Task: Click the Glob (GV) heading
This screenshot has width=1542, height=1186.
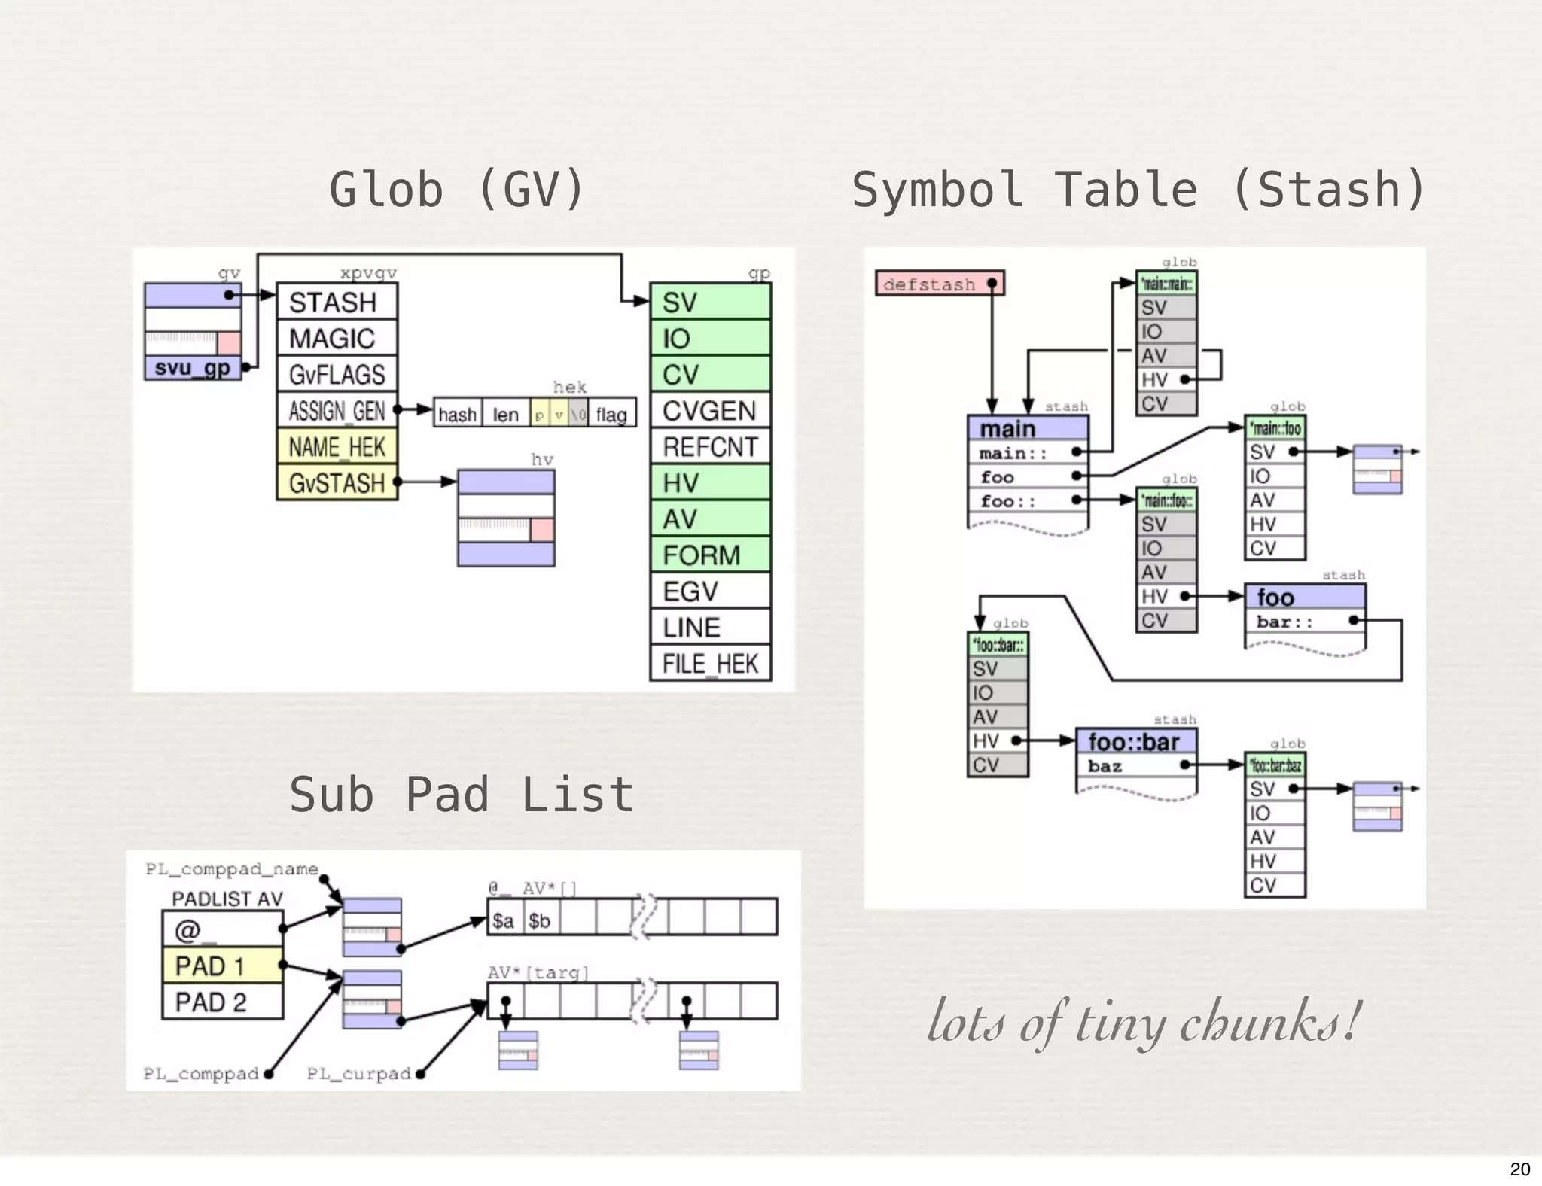Action: point(457,189)
